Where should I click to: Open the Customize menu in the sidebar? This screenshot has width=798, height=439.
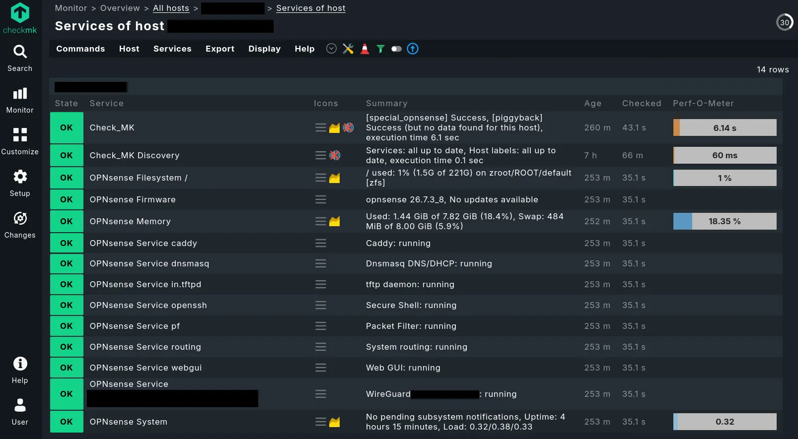(x=20, y=141)
